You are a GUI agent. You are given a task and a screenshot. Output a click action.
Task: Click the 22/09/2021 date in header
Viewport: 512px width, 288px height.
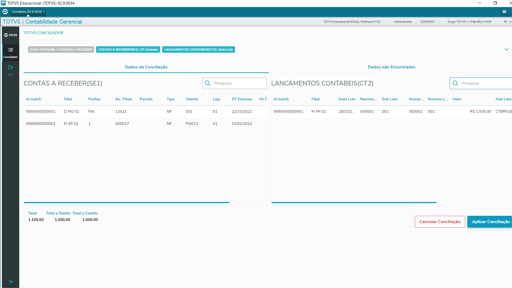click(428, 22)
